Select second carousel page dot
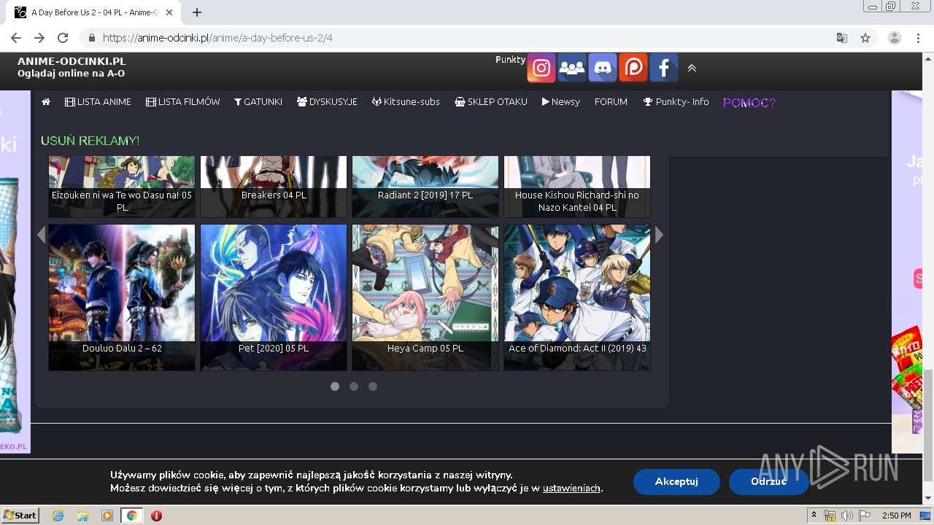Screen dimensions: 934x525 [x=354, y=386]
